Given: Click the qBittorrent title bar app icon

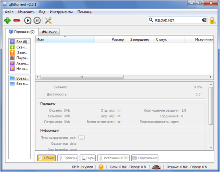Looking at the screenshot, I should coord(5,4).
